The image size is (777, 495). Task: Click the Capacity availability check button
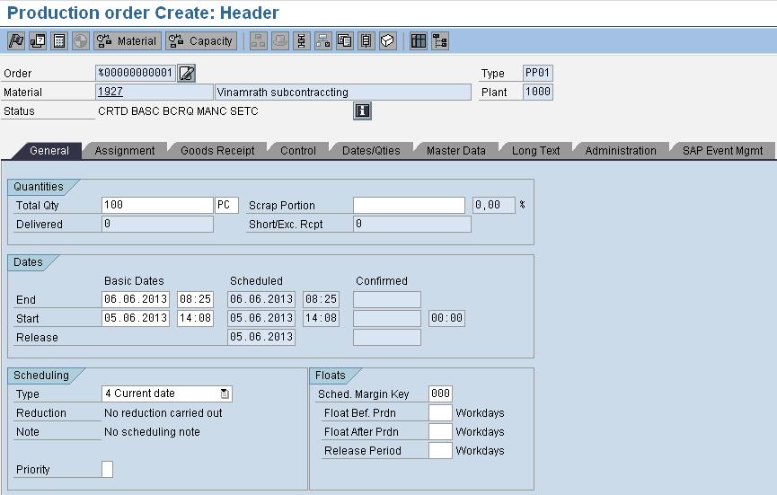coord(202,40)
